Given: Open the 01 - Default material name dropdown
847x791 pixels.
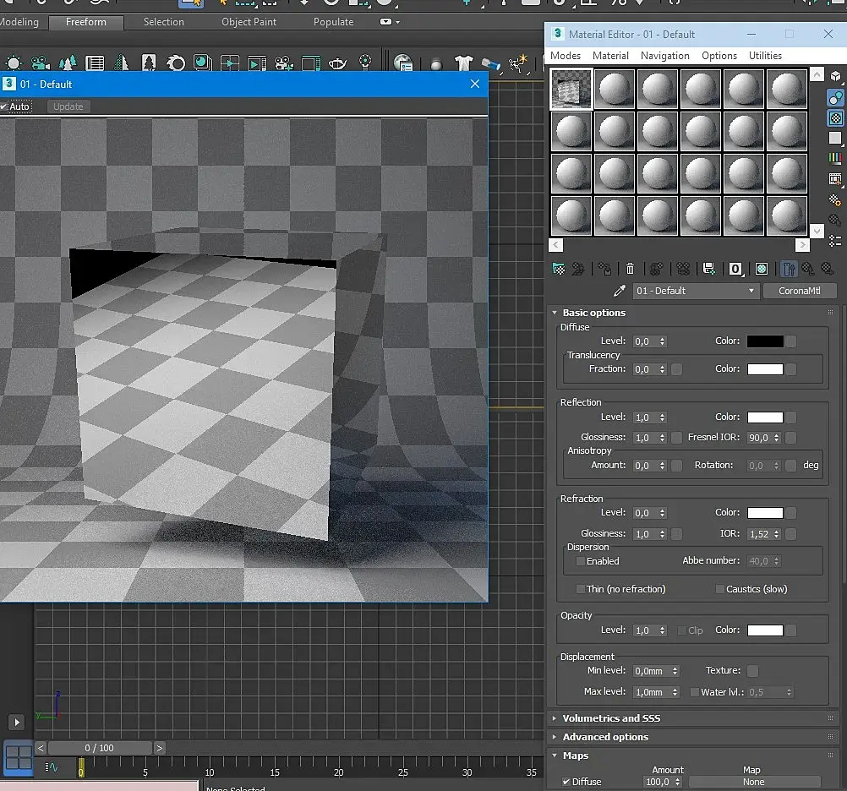Looking at the screenshot, I should coord(695,291).
